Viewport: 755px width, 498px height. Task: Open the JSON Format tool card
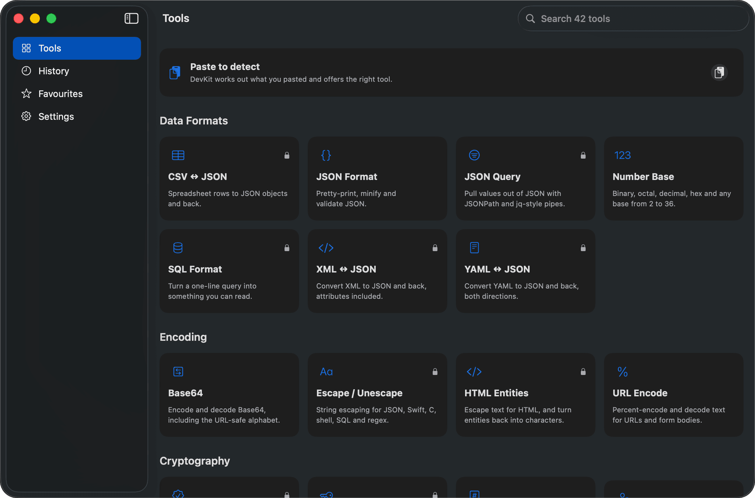tap(377, 179)
